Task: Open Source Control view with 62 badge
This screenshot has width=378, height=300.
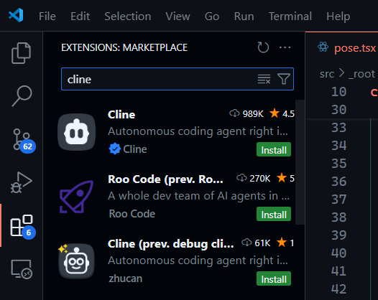Action: coord(24,141)
